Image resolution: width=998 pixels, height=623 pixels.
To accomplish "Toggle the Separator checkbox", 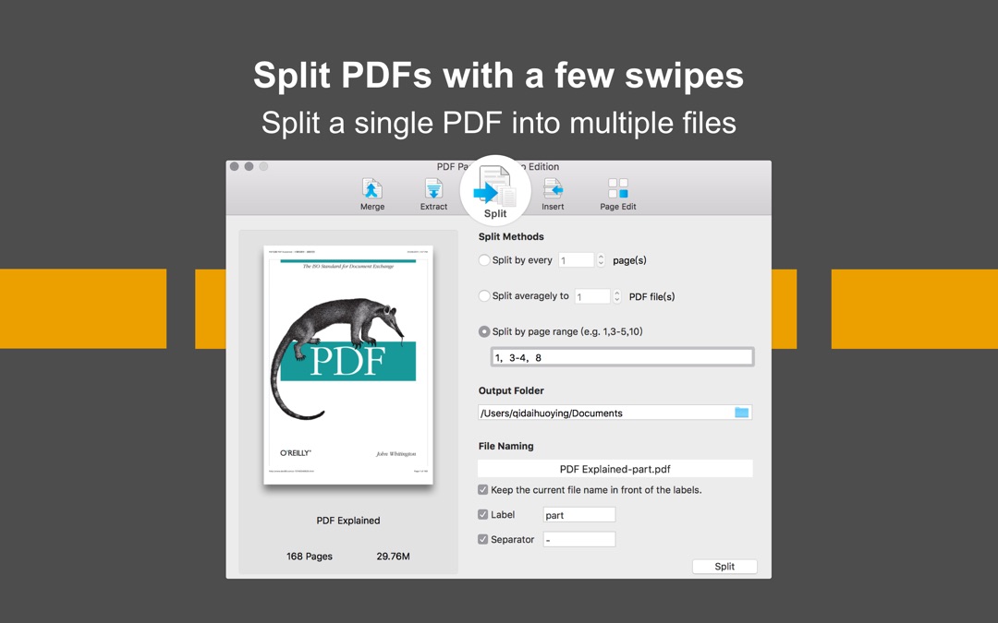I will coord(483,539).
